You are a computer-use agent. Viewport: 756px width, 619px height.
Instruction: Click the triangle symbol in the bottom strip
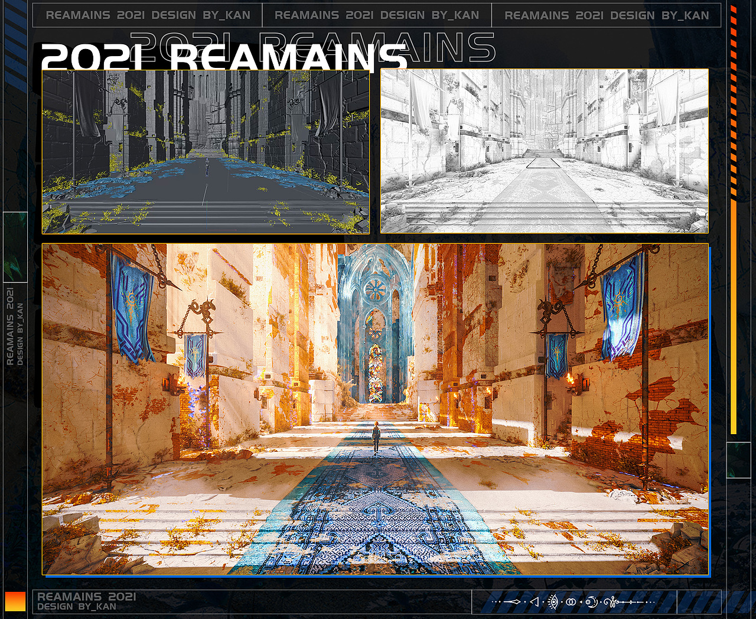535,602
